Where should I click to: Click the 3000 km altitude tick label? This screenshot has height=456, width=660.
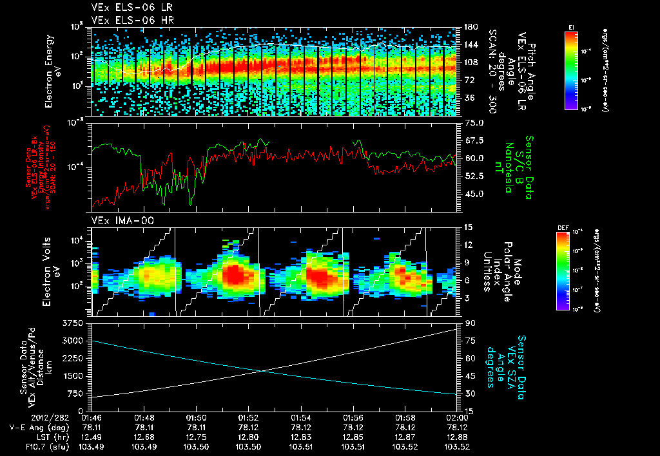73,341
